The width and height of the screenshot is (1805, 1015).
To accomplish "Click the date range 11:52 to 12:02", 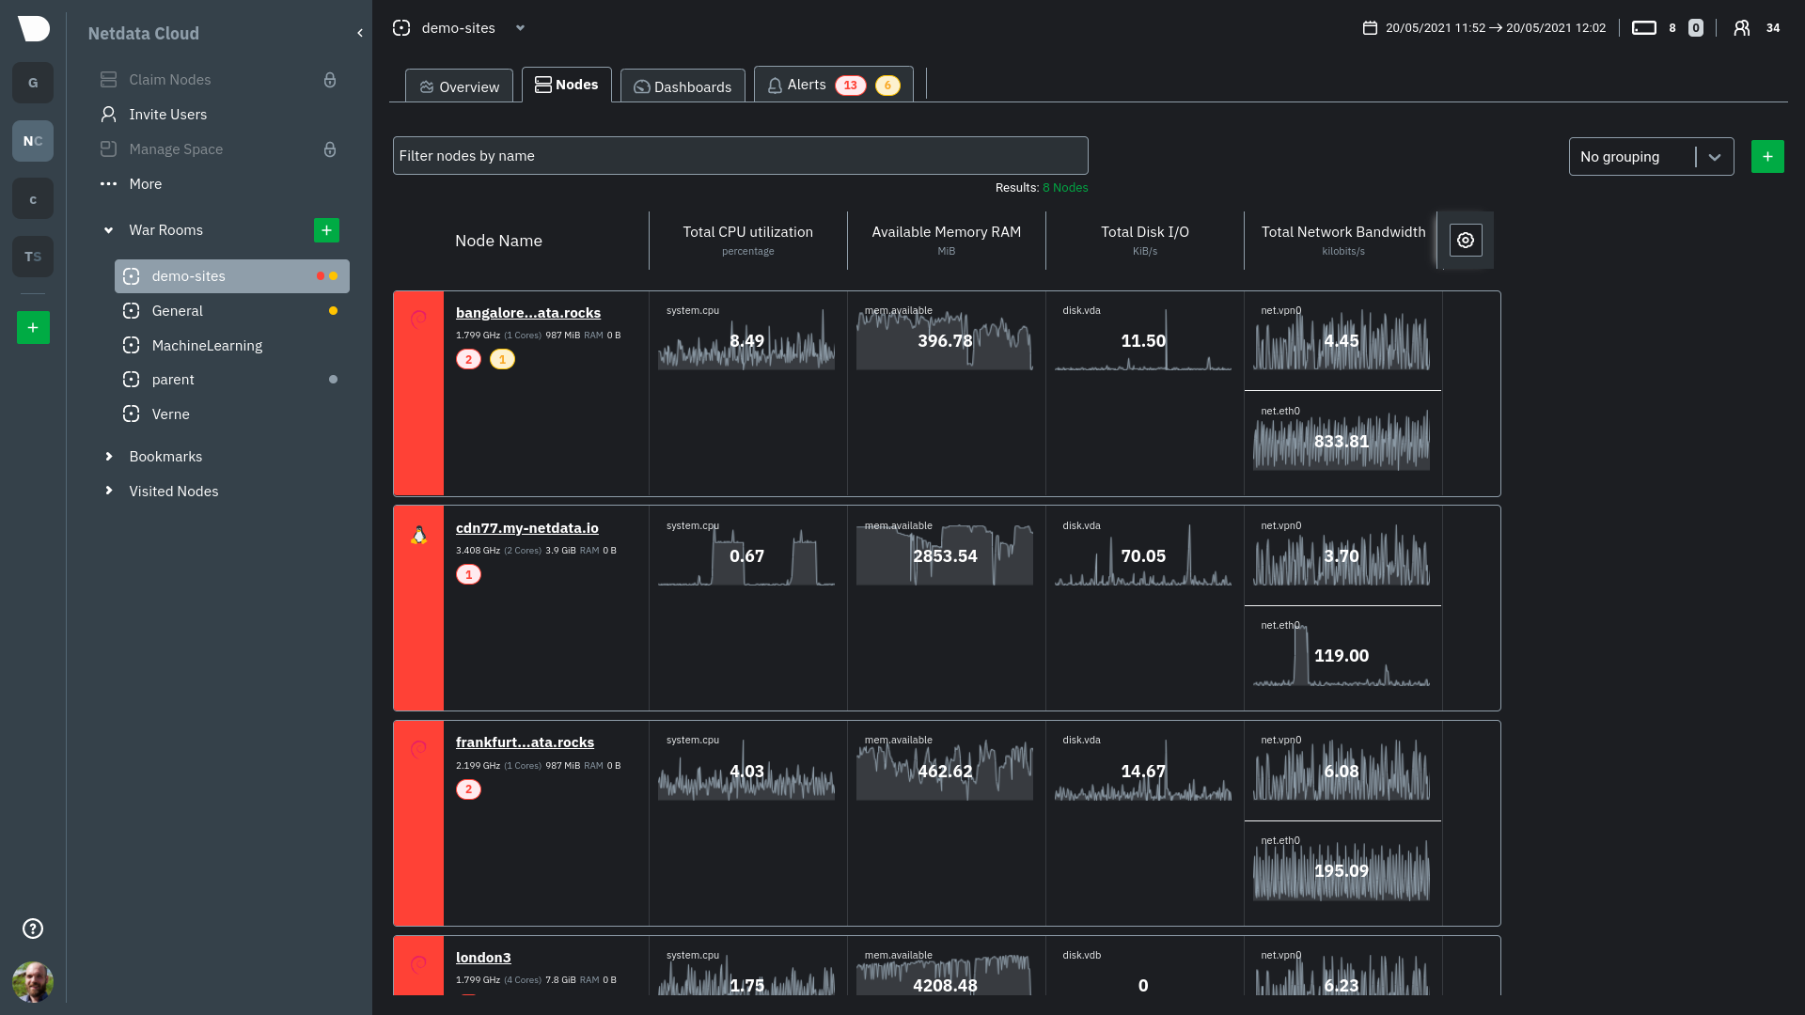I will [1496, 28].
